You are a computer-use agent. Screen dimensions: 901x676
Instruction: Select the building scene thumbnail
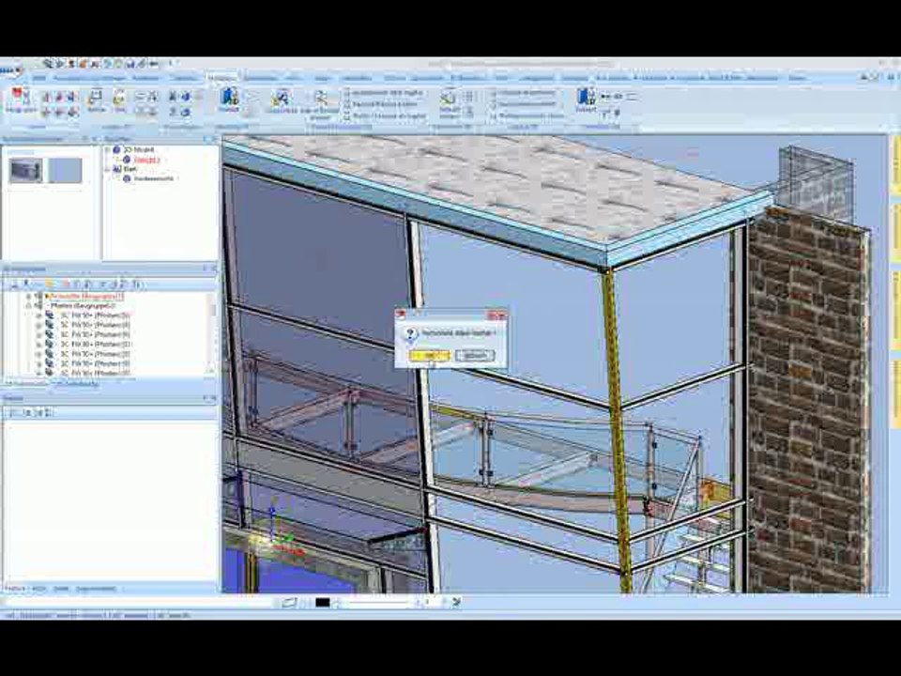point(25,171)
